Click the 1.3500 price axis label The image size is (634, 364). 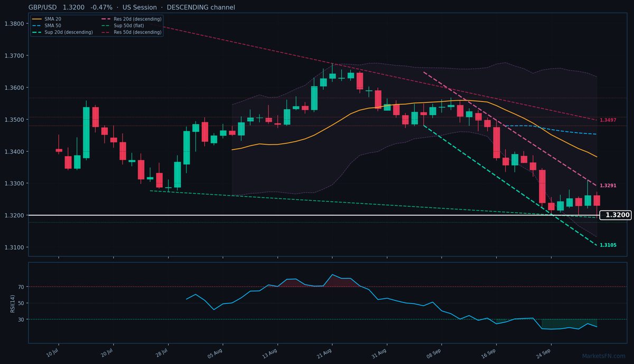click(x=14, y=120)
